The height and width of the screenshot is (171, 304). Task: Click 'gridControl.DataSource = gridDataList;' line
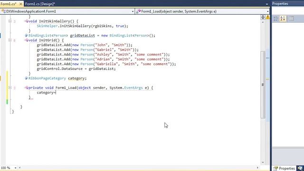click(76, 68)
